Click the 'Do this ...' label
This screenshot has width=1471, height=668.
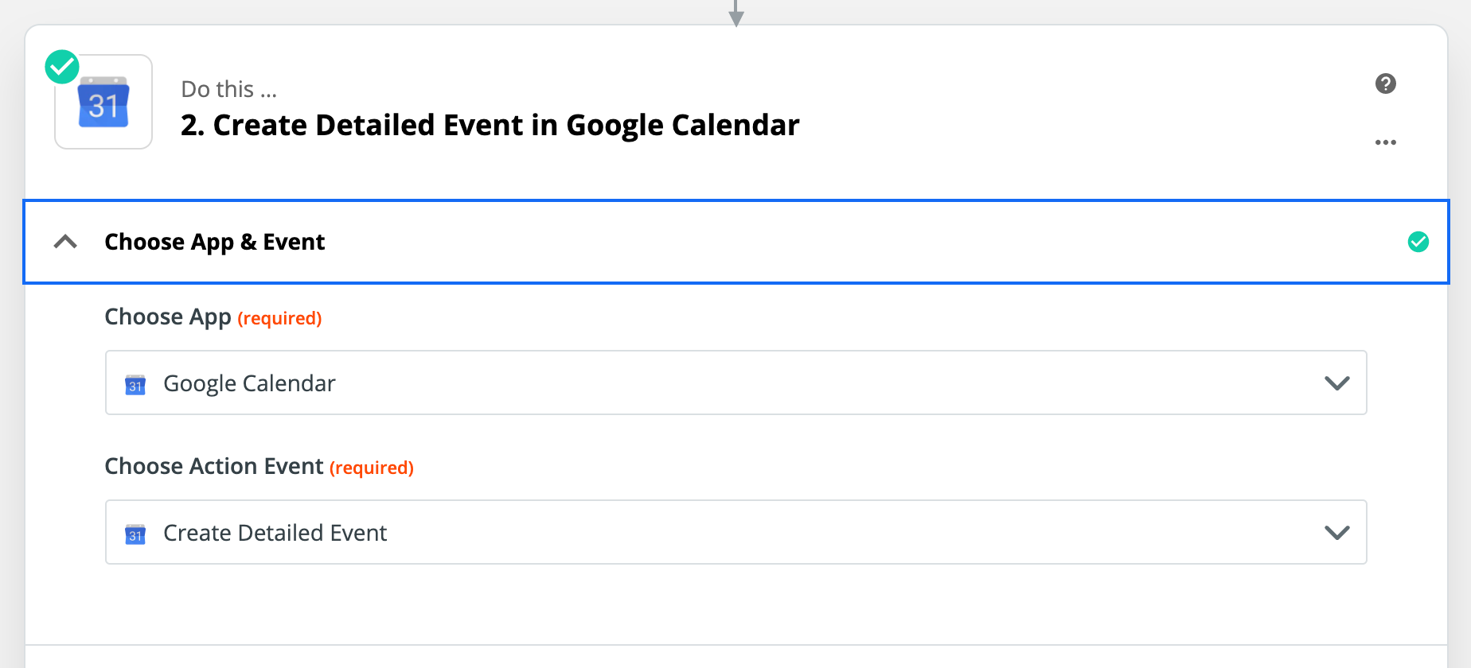pyautogui.click(x=228, y=89)
